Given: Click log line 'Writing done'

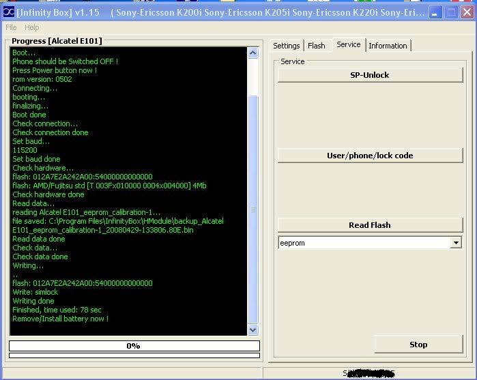Looking at the screenshot, I should click(33, 301).
